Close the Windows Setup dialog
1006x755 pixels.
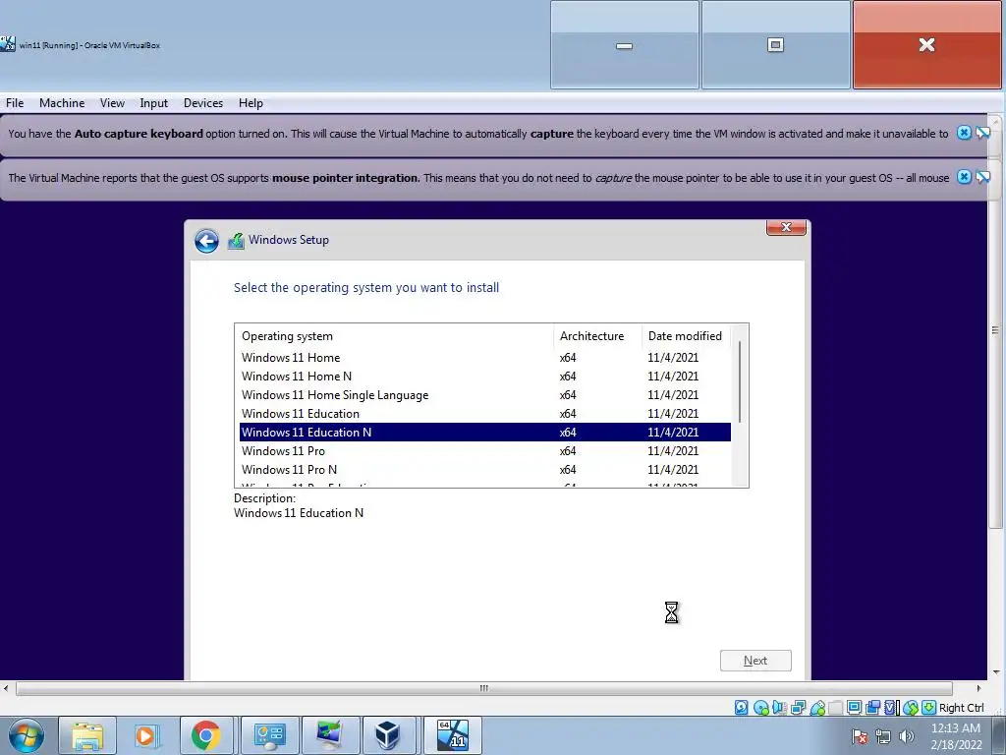[x=786, y=227]
